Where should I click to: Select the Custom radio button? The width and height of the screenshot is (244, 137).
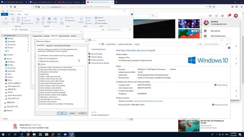pos(39,64)
